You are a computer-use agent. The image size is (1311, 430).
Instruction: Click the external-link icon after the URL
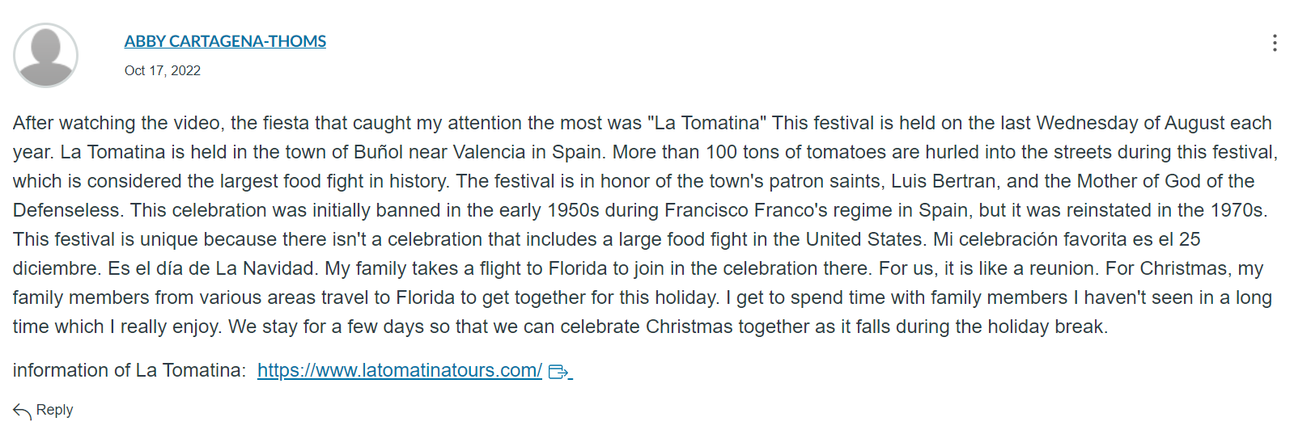click(558, 372)
